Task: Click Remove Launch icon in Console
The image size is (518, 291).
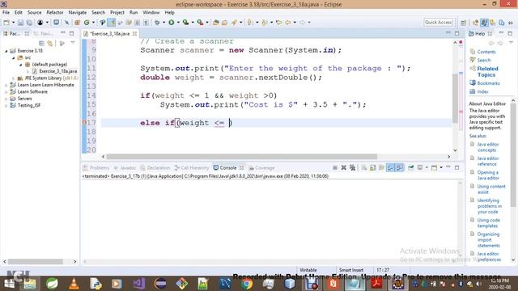Action: pyautogui.click(x=343, y=167)
